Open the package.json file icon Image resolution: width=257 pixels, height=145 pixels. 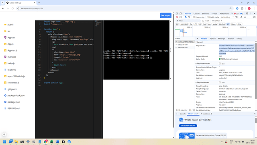click(x=5, y=102)
